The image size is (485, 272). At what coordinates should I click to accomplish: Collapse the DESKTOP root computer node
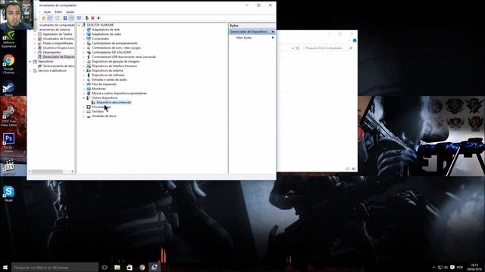79,25
